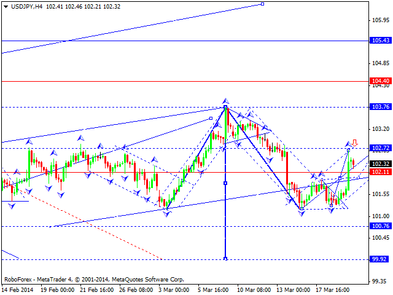Select the square marker at the vertical line bottom

point(225,259)
